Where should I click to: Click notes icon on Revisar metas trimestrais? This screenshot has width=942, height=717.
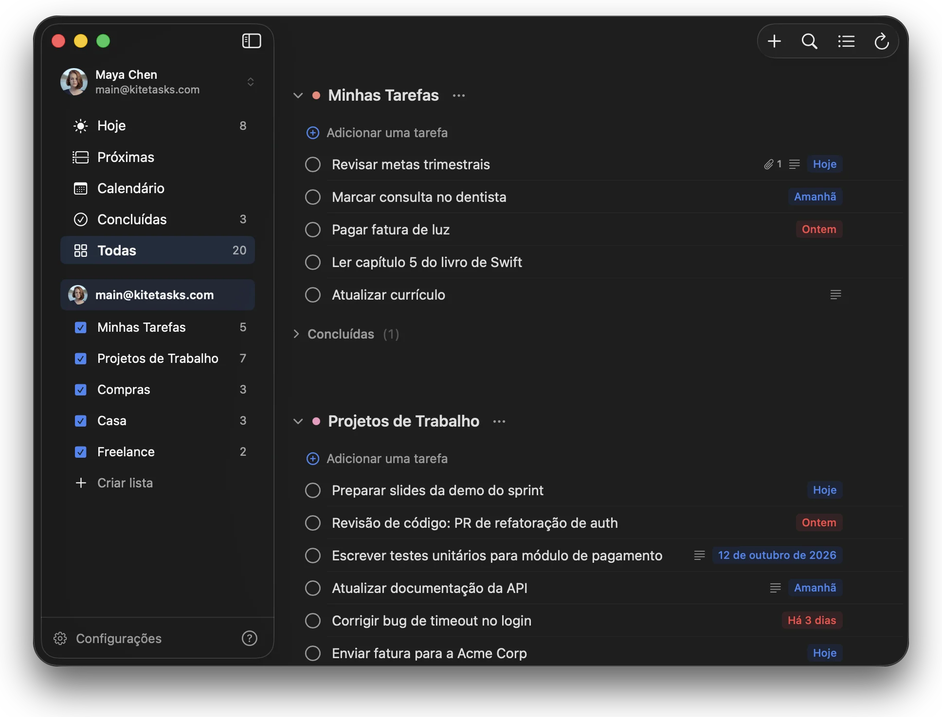(795, 164)
